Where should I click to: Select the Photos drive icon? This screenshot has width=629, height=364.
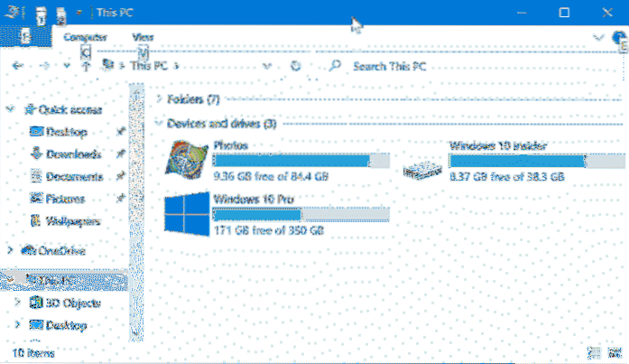[x=187, y=160]
